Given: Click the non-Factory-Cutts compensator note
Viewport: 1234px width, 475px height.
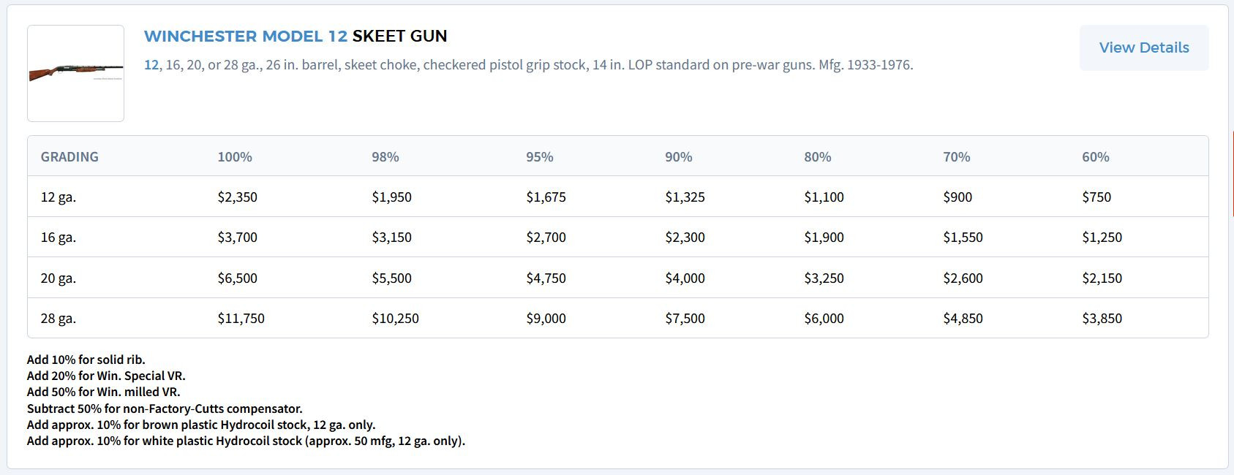Looking at the screenshot, I should pyautogui.click(x=165, y=408).
